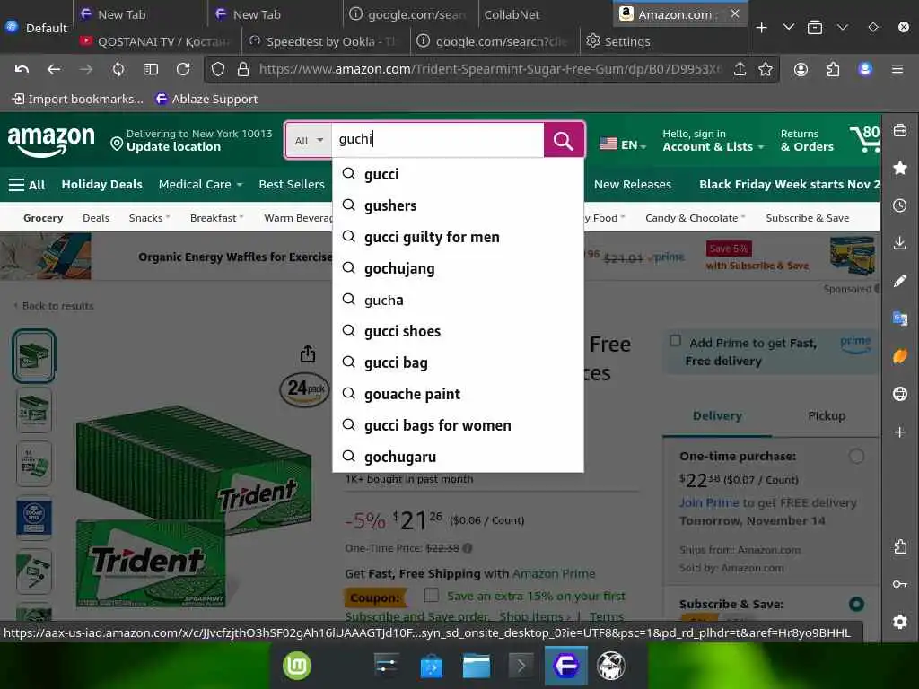This screenshot has height=689, width=919.
Task: Check the Add Prime fast delivery checkbox
Action: tap(675, 341)
